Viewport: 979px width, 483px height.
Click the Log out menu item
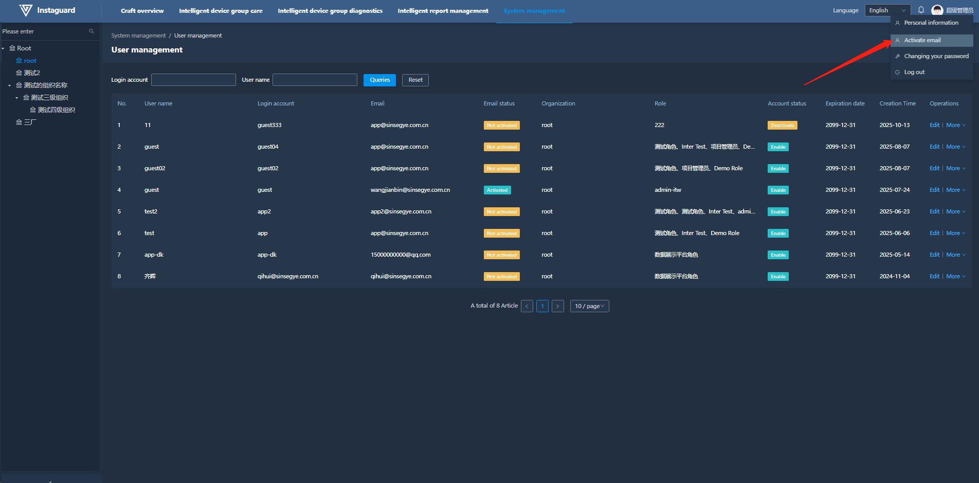coord(914,73)
